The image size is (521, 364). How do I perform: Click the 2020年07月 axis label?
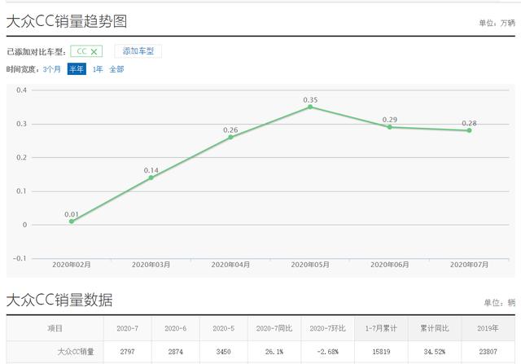point(469,265)
